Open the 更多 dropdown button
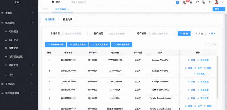227x110 pixels. click(218, 9)
